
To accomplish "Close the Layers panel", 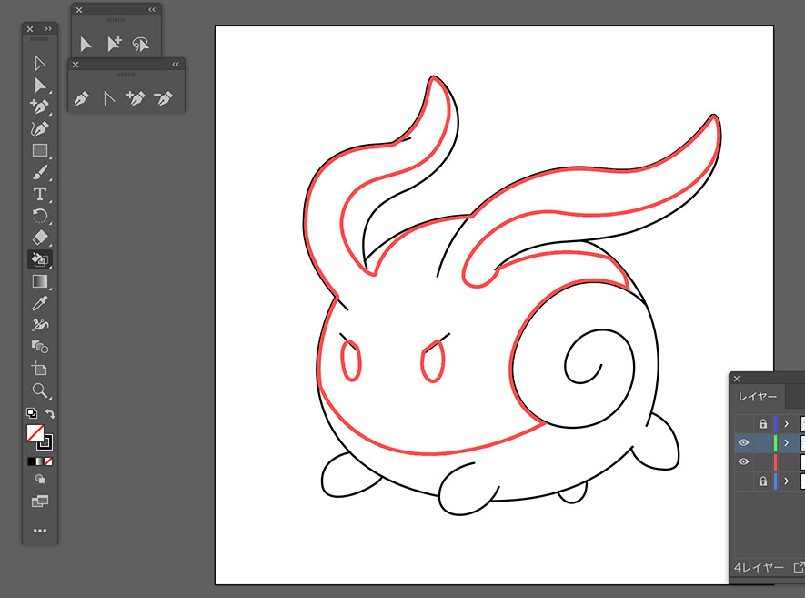I will (x=737, y=379).
